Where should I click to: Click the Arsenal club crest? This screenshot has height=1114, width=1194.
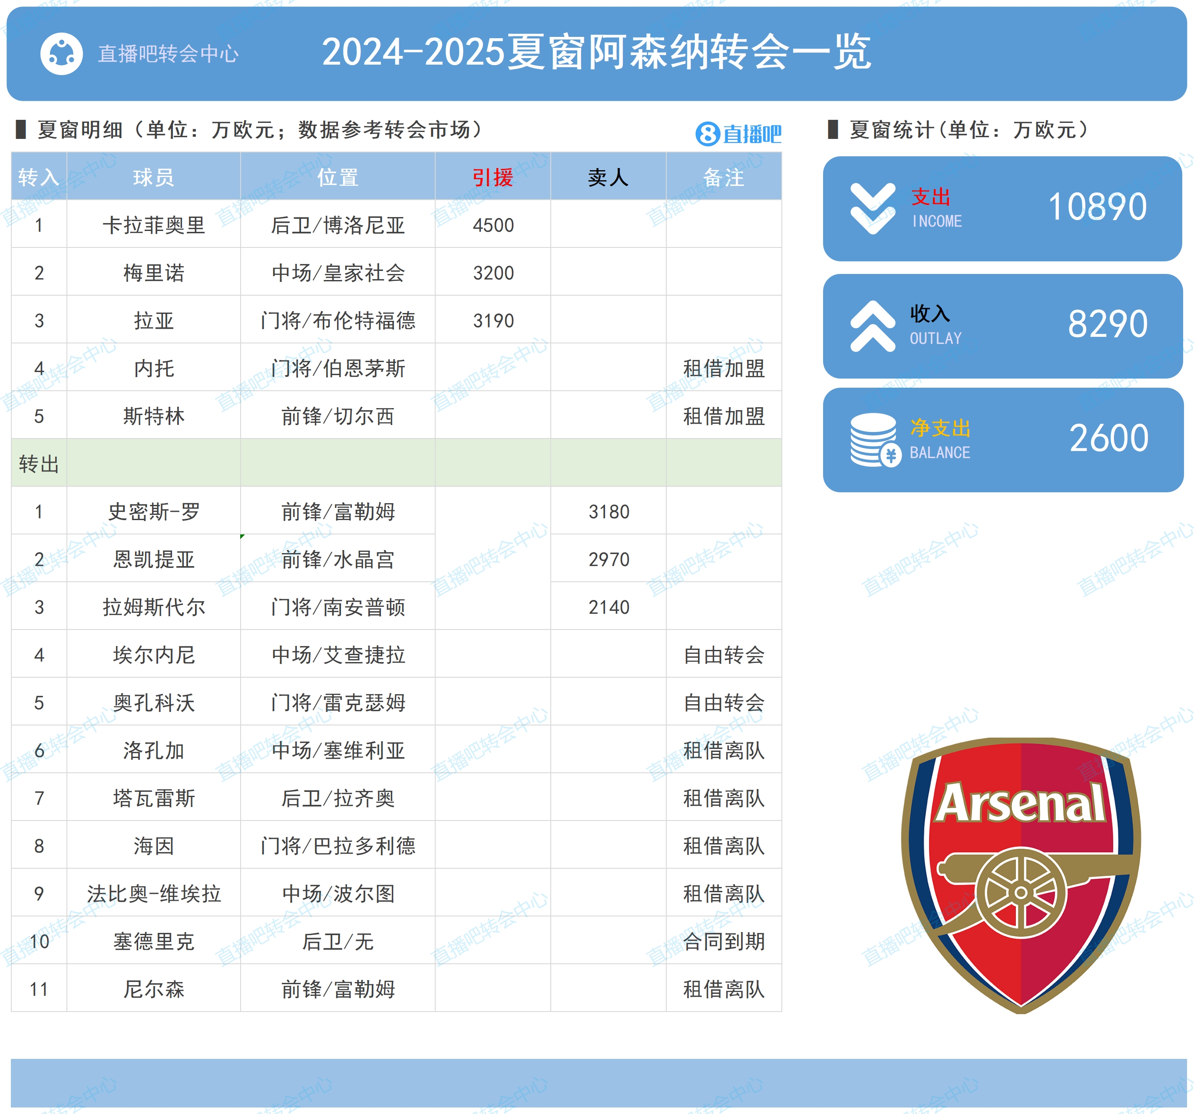click(x=1020, y=875)
